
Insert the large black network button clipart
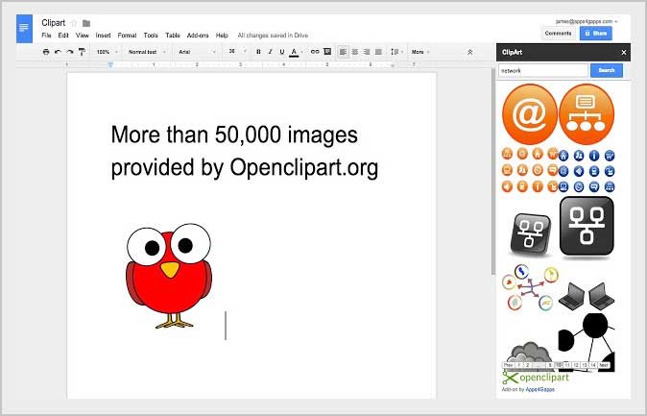click(x=587, y=227)
